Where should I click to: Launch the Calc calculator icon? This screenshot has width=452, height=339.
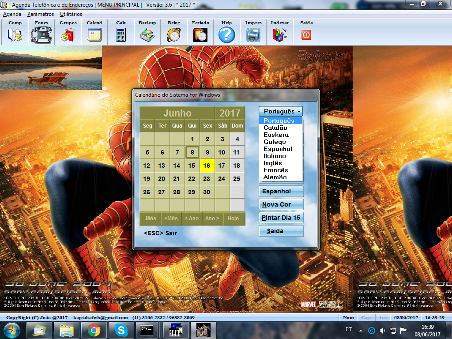(x=121, y=34)
